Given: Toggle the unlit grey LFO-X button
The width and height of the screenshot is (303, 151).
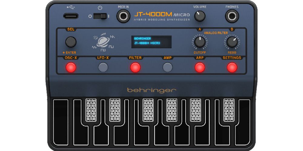Looking at the screenshot, I should pos(103,67).
